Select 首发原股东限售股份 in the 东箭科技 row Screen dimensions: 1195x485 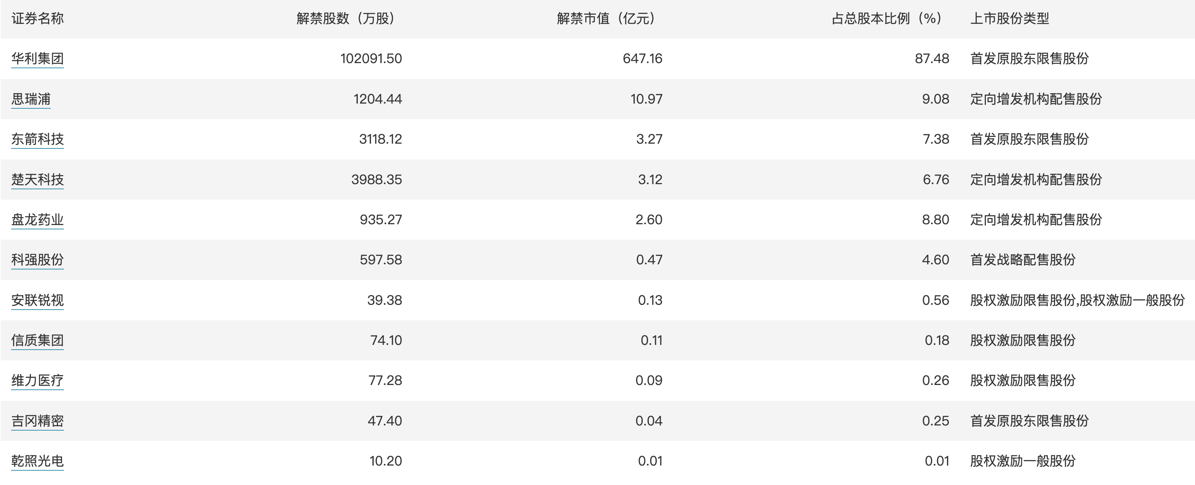1029,139
